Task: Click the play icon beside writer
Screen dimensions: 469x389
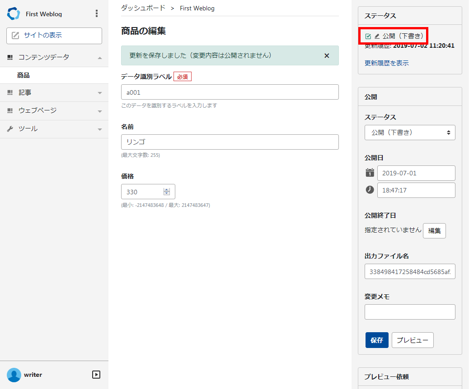Action: 96,375
